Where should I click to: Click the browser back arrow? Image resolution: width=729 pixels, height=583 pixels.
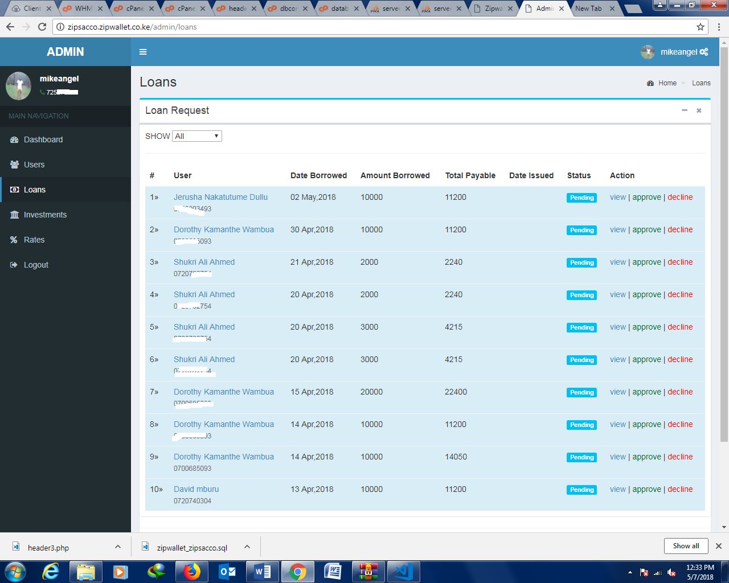tap(10, 27)
